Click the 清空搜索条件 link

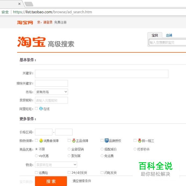[82, 181]
